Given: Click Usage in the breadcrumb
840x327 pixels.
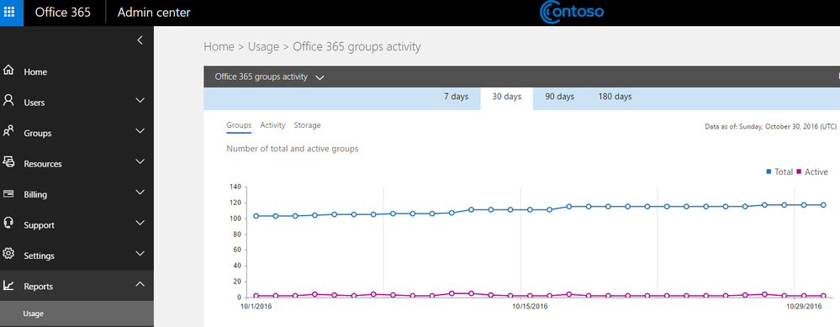Looking at the screenshot, I should point(263,47).
